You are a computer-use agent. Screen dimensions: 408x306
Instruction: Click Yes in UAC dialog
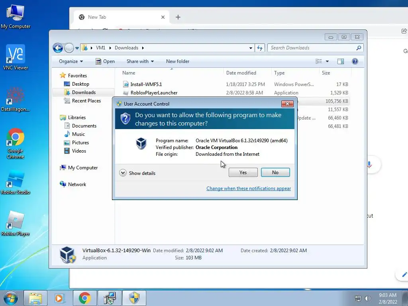coord(243,172)
